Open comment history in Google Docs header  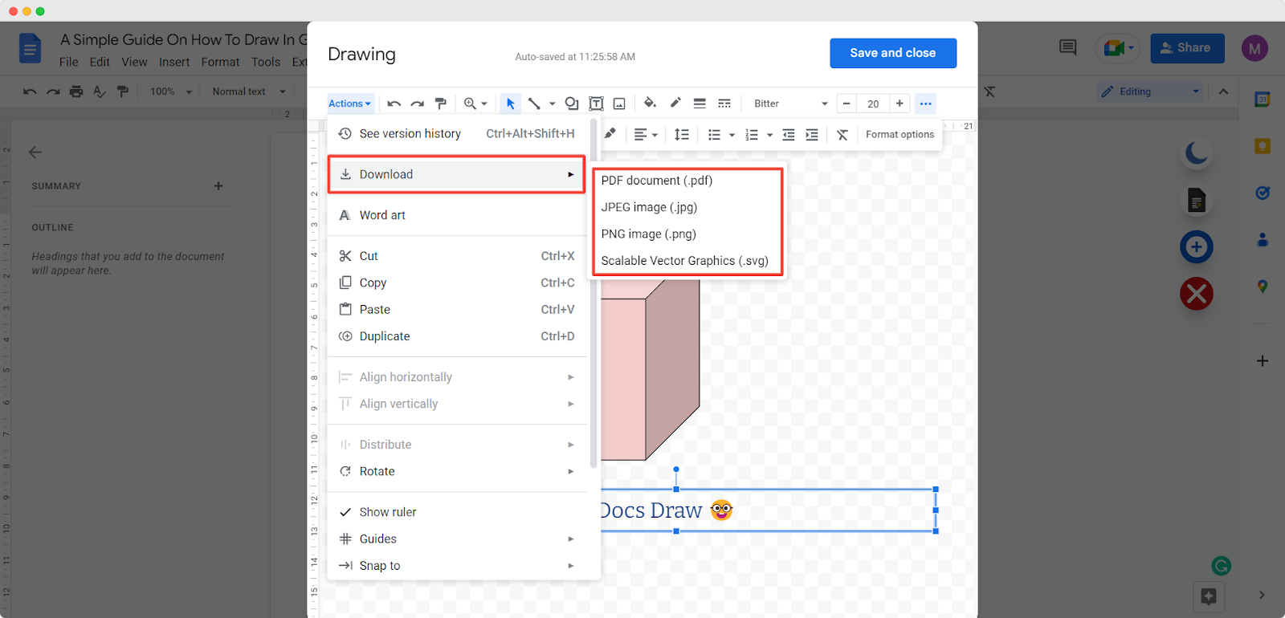[x=1067, y=48]
